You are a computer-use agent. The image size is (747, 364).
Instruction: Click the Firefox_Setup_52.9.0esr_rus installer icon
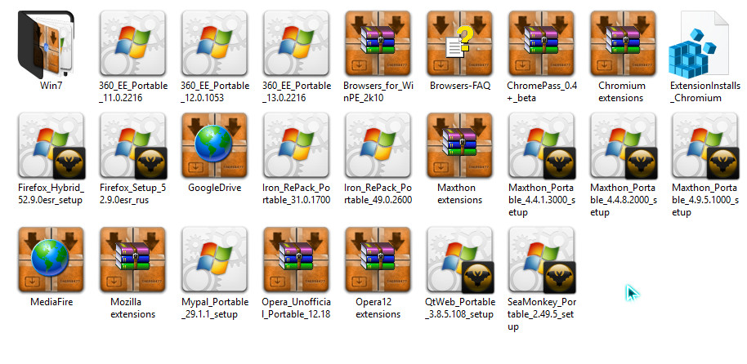132,145
